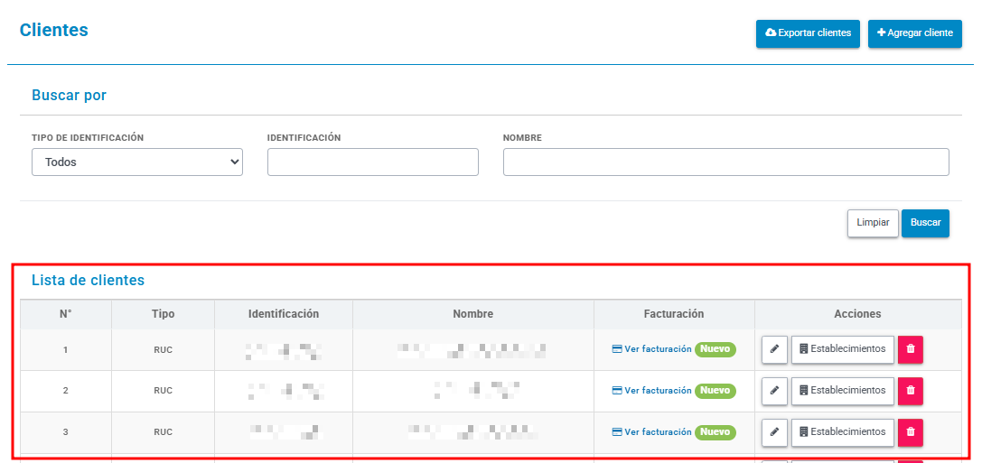
Task: Focus the Identificación search field
Action: (x=372, y=162)
